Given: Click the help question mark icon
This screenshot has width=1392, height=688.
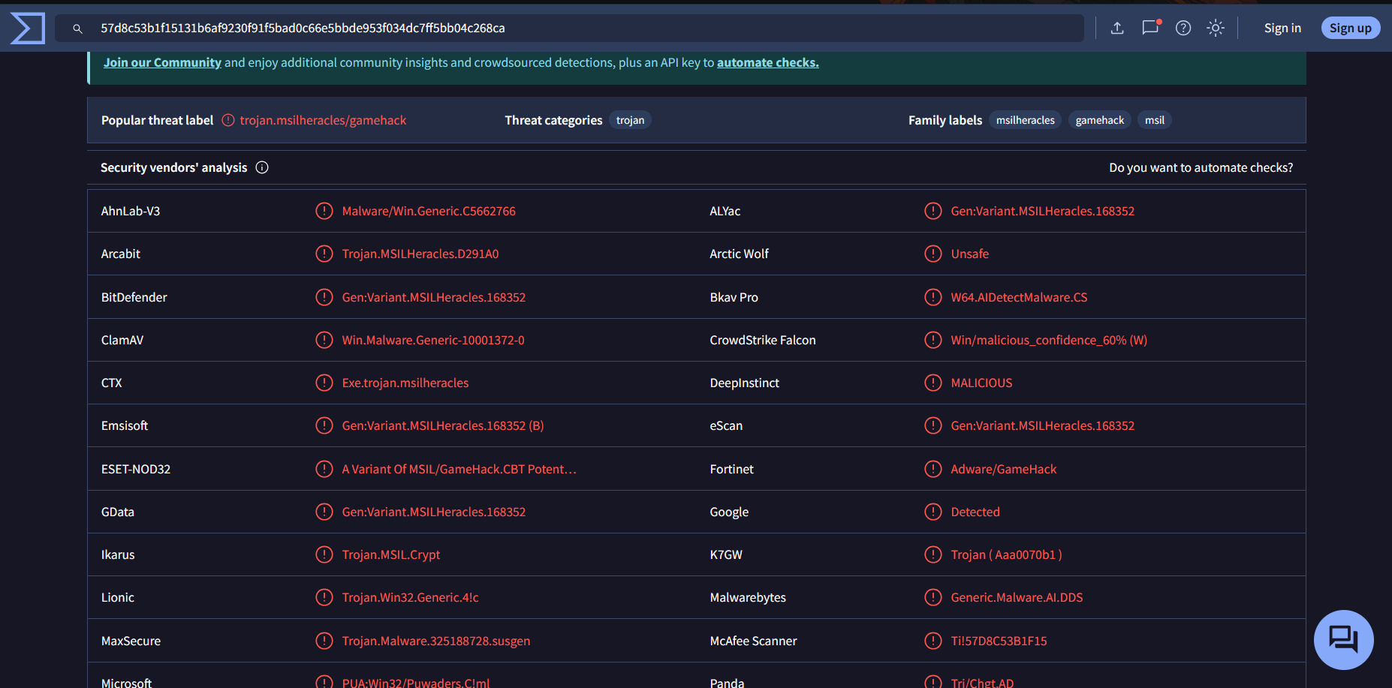Looking at the screenshot, I should coord(1183,28).
